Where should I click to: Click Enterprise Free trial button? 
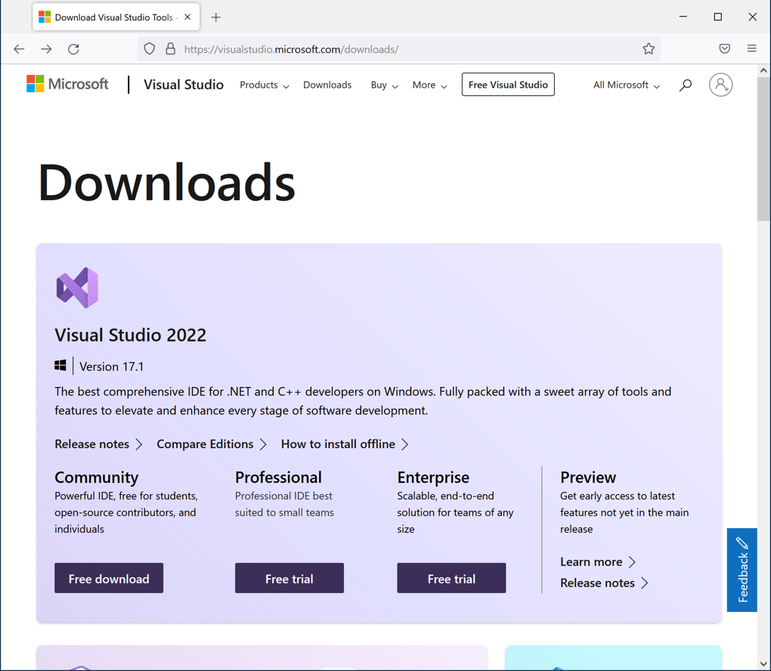pyautogui.click(x=451, y=578)
